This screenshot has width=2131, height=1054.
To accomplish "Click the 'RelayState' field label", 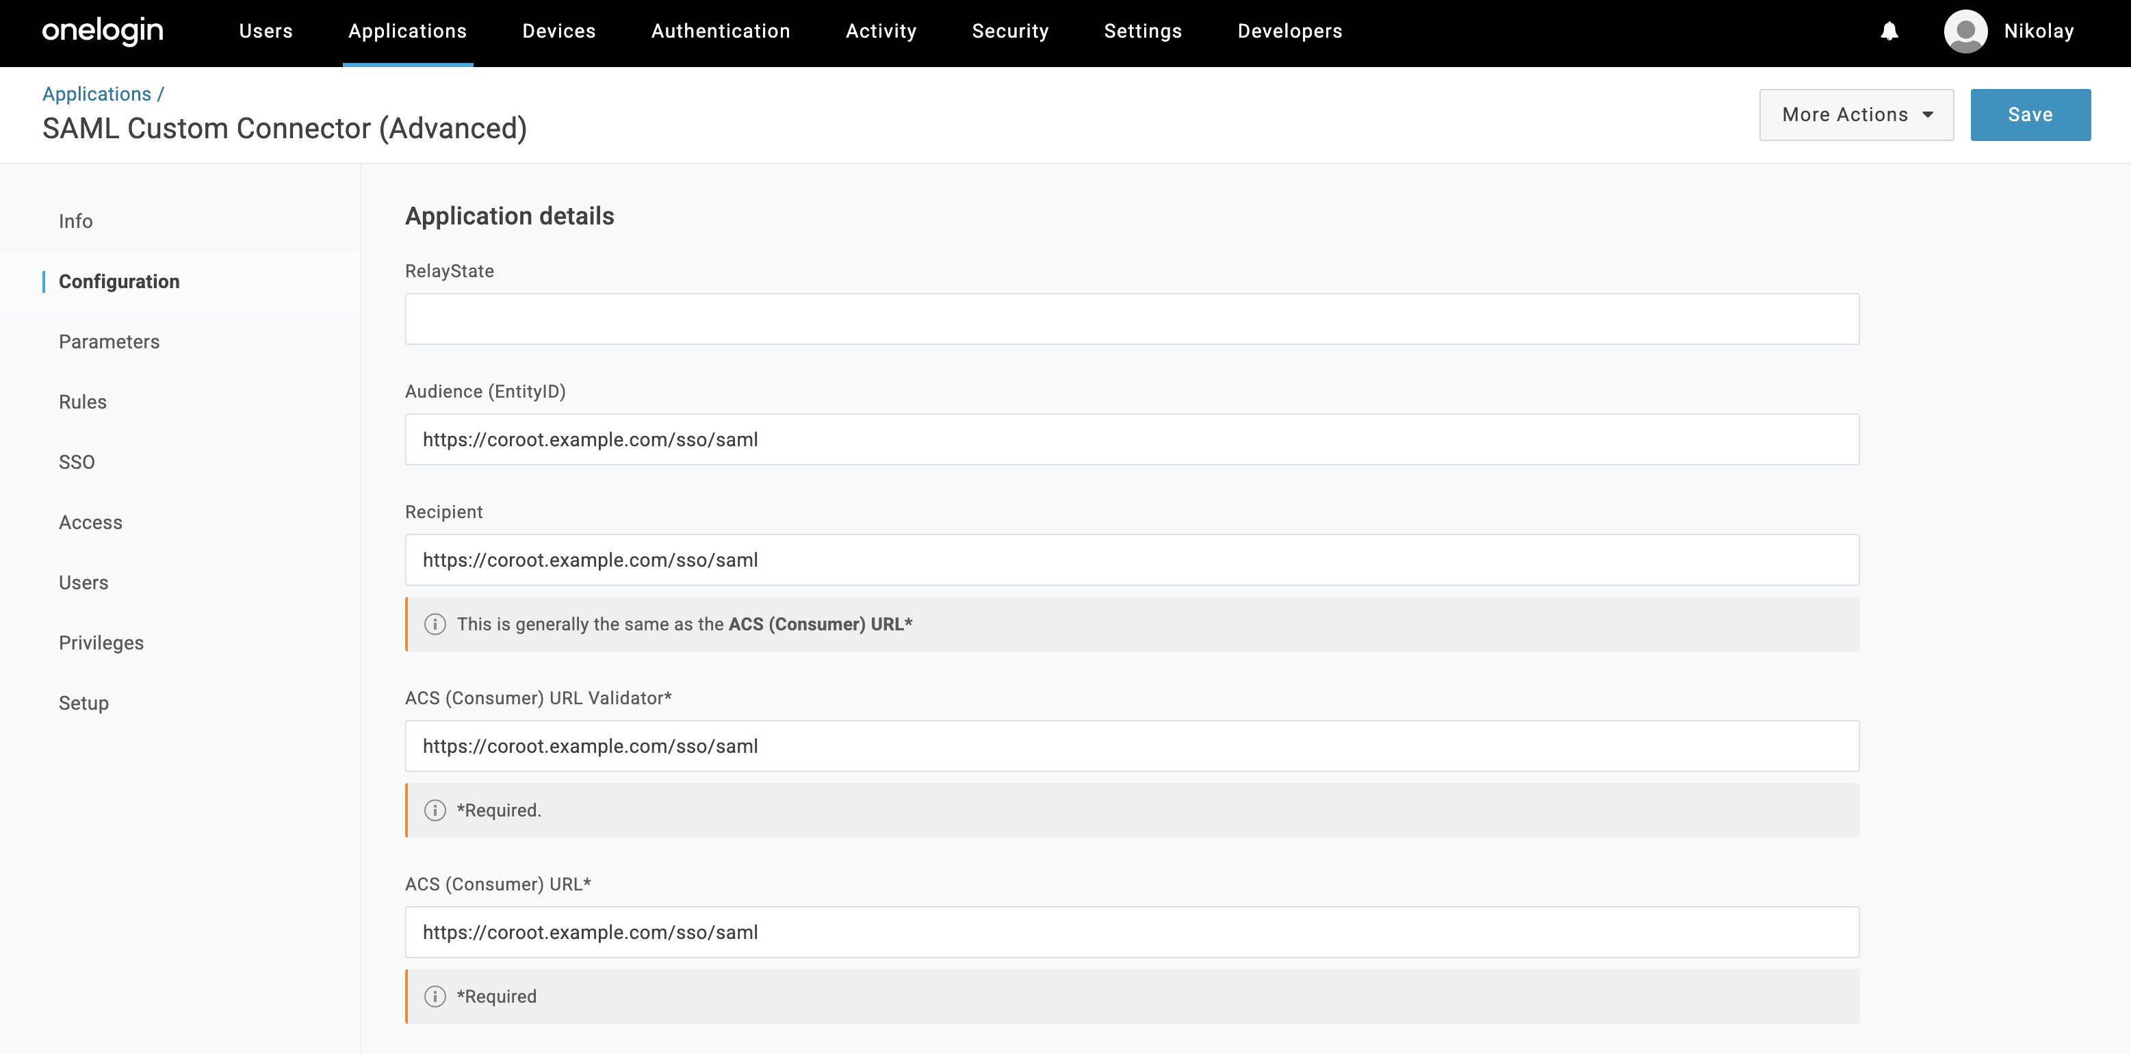I will click(x=449, y=271).
